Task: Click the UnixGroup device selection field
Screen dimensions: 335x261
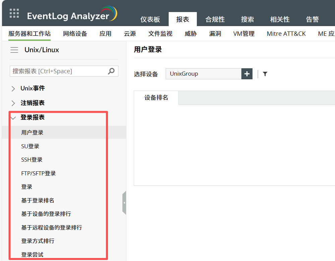Action: (203, 74)
